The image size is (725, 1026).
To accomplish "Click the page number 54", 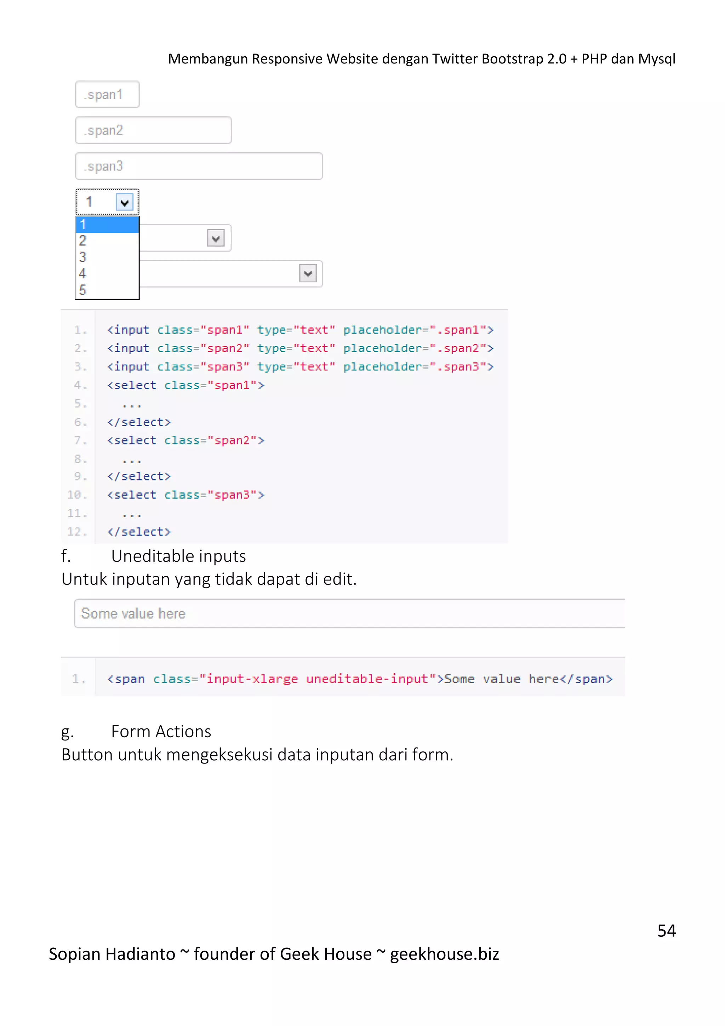I will [667, 931].
